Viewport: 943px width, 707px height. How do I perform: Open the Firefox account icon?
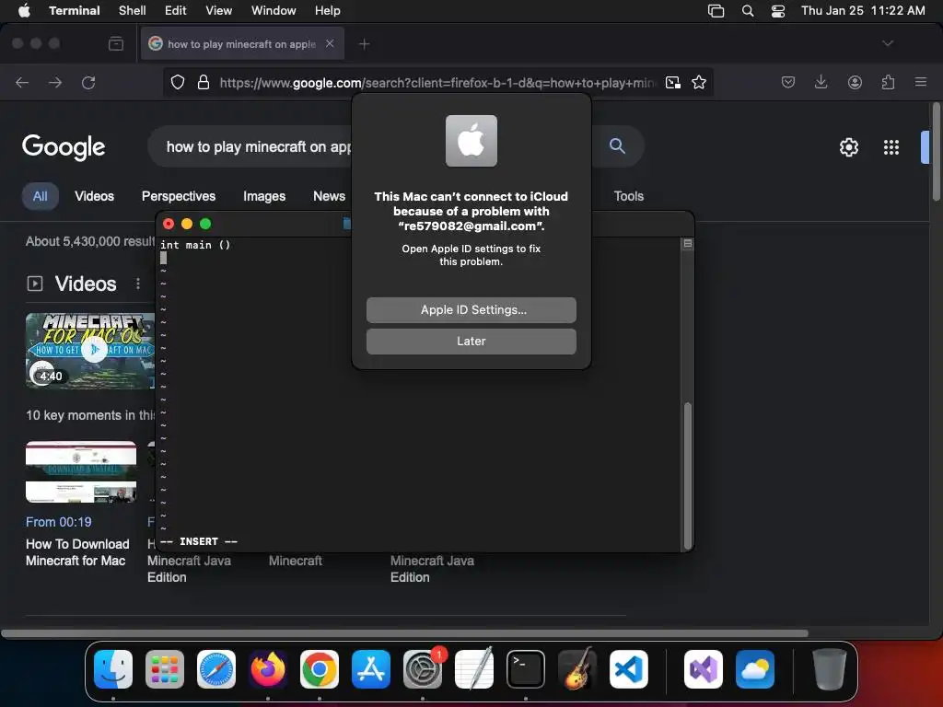pyautogui.click(x=855, y=82)
